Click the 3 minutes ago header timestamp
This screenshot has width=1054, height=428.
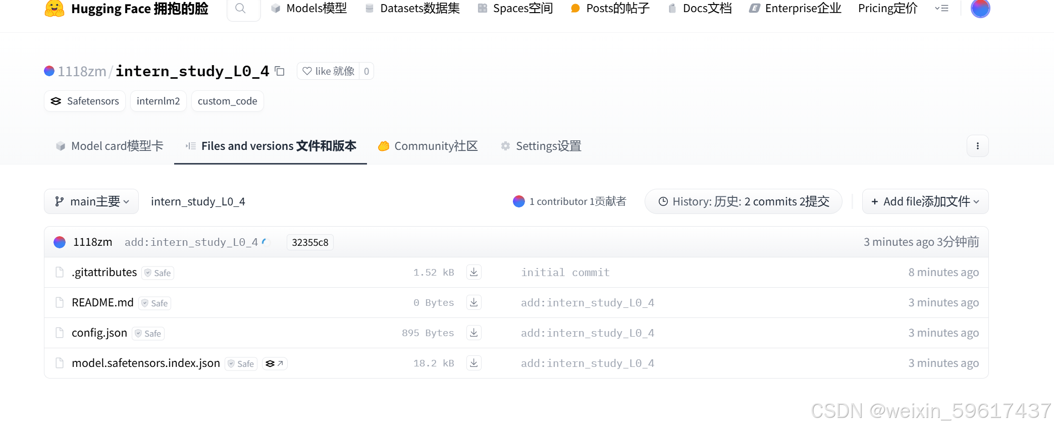pos(921,242)
